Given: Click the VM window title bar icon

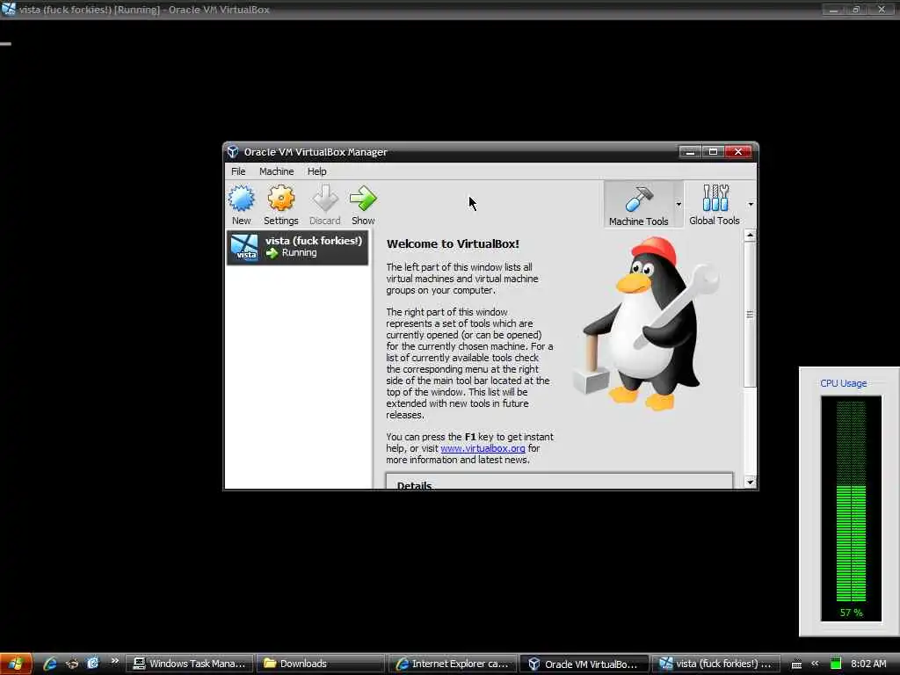Looking at the screenshot, I should [9, 9].
